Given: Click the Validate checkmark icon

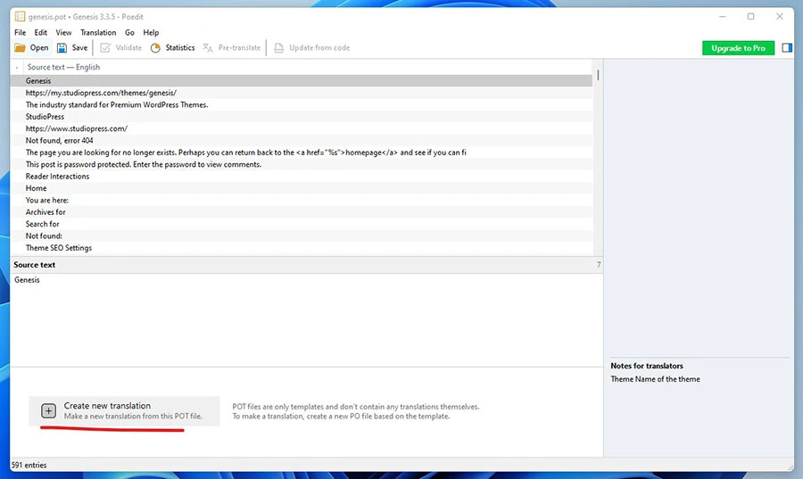Looking at the screenshot, I should pos(105,48).
